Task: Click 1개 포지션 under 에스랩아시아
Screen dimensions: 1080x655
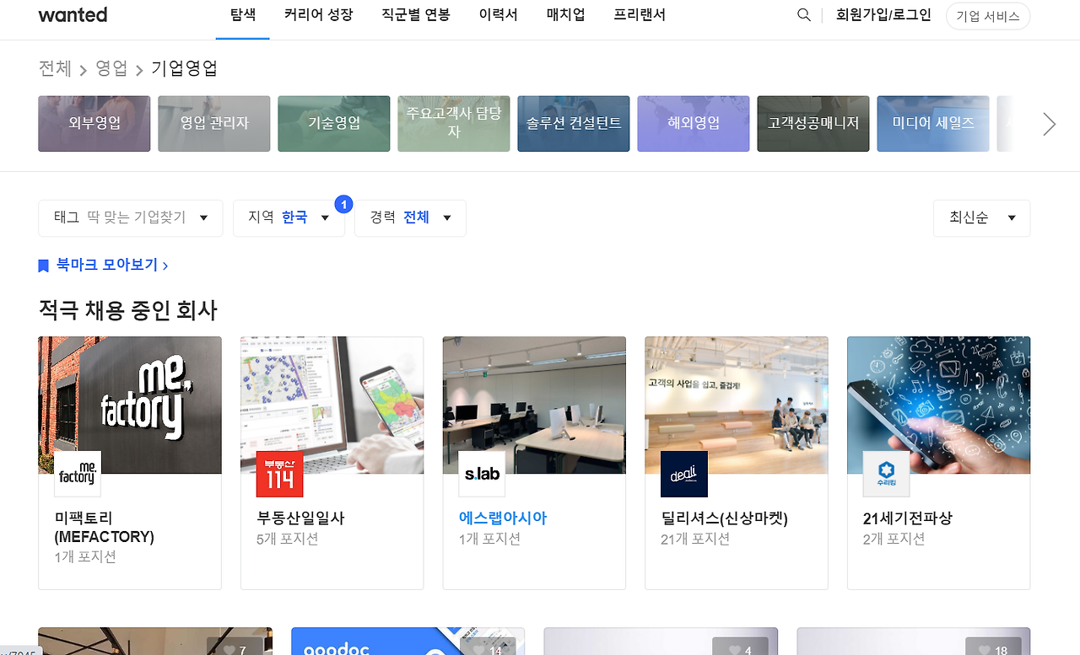Action: tap(489, 539)
